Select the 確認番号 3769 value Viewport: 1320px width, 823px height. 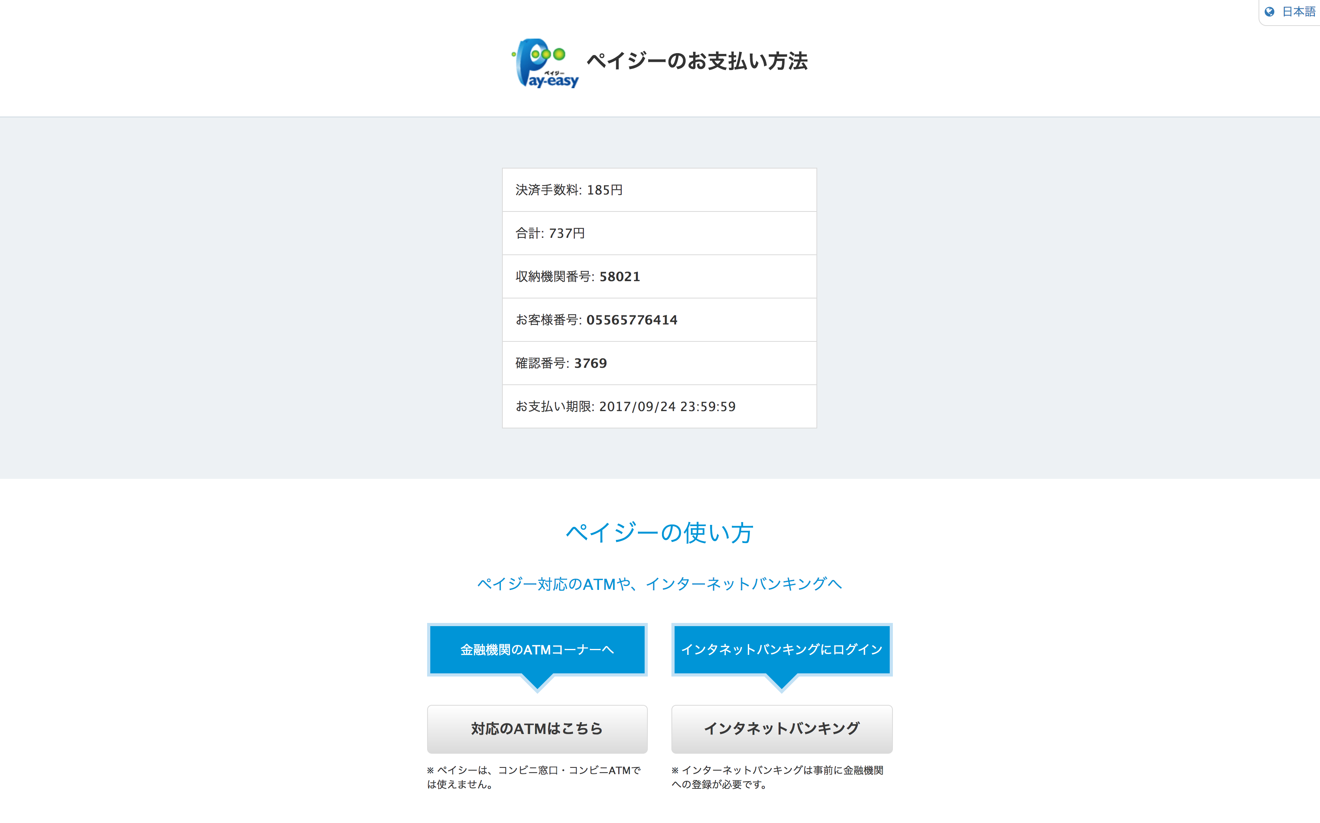click(x=591, y=363)
